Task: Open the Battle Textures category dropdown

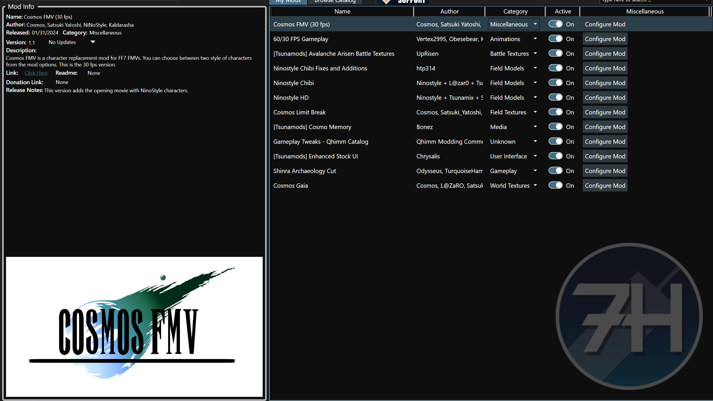Action: [x=513, y=53]
